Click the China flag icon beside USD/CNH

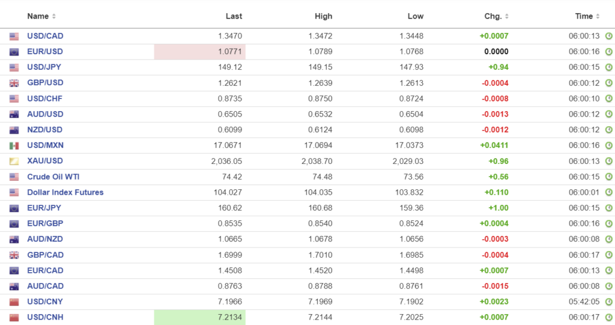[x=14, y=317]
